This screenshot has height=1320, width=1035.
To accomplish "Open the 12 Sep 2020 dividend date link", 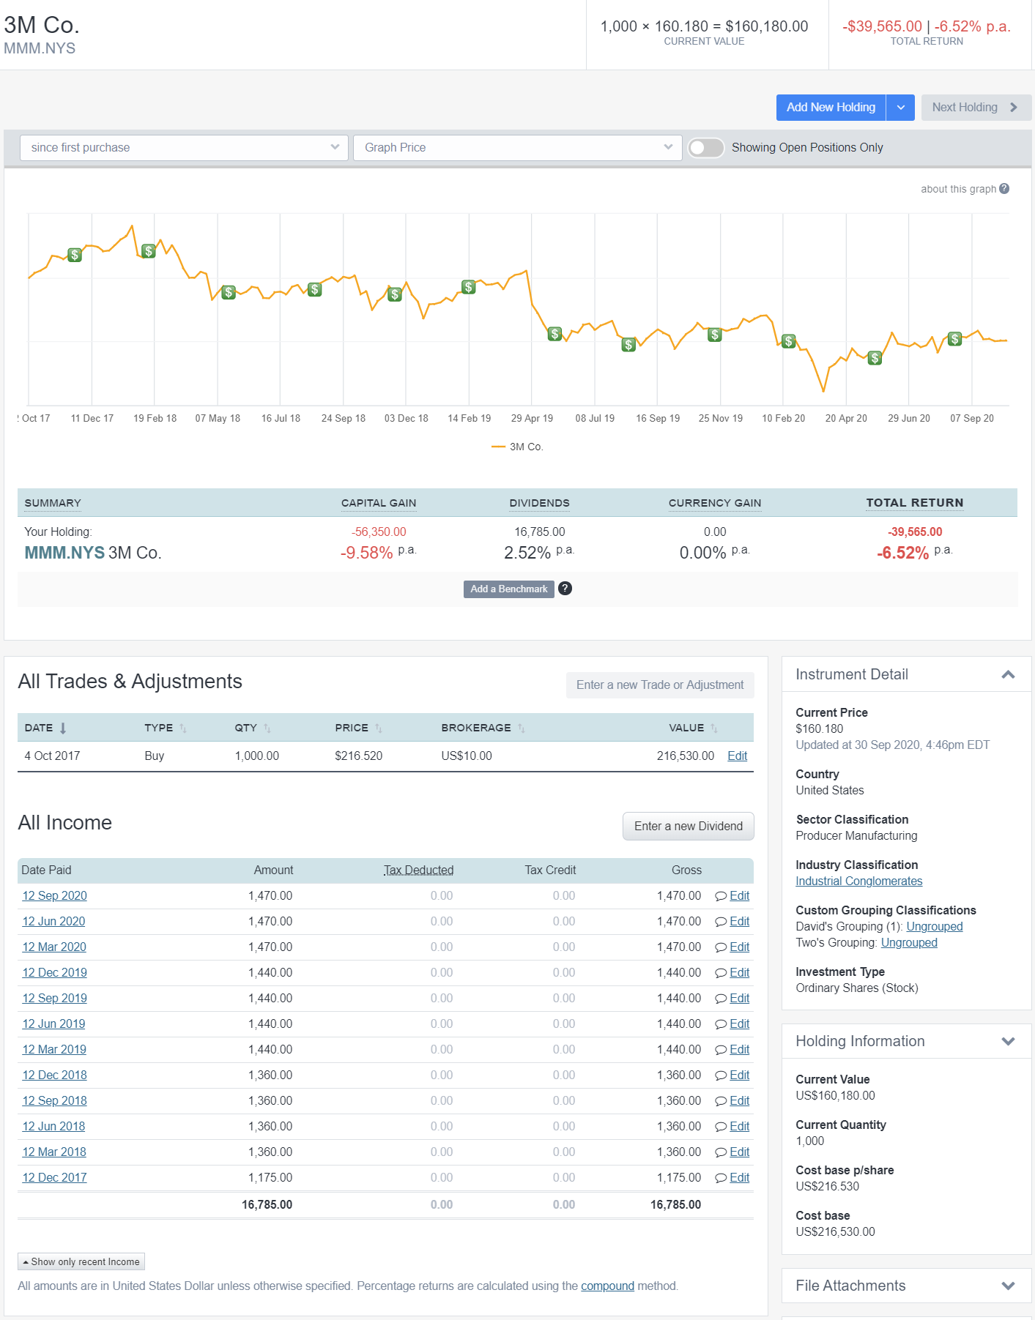I will pyautogui.click(x=55, y=896).
